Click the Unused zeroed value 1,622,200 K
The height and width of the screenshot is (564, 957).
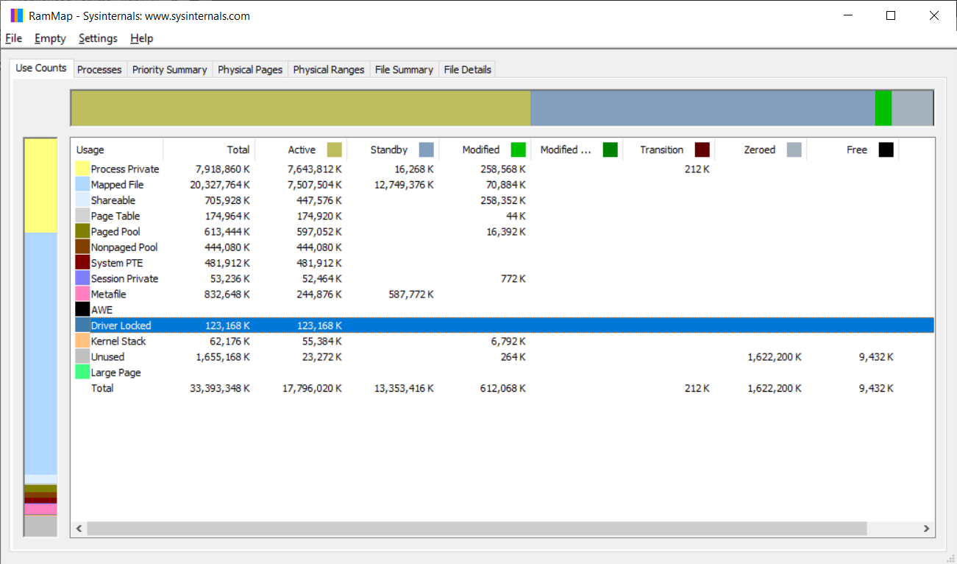775,356
